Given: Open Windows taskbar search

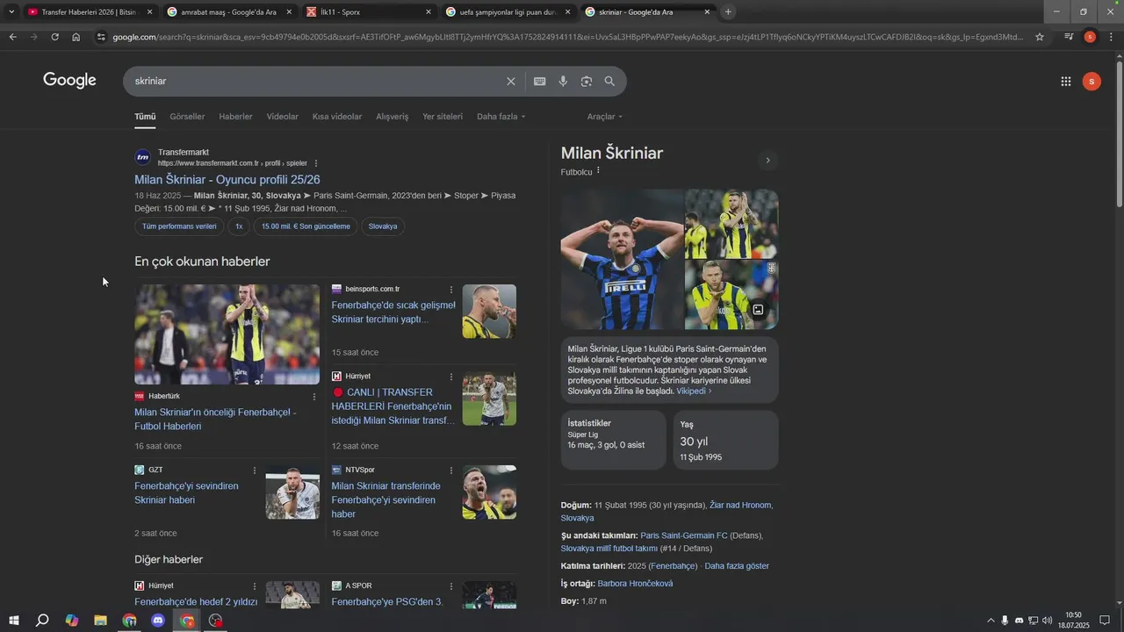Looking at the screenshot, I should (42, 621).
